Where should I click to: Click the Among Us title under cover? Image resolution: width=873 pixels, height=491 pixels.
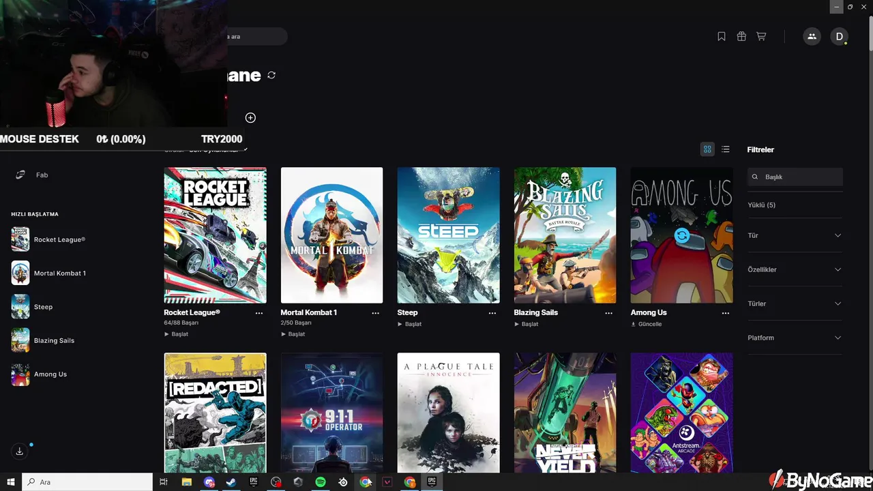tap(649, 312)
